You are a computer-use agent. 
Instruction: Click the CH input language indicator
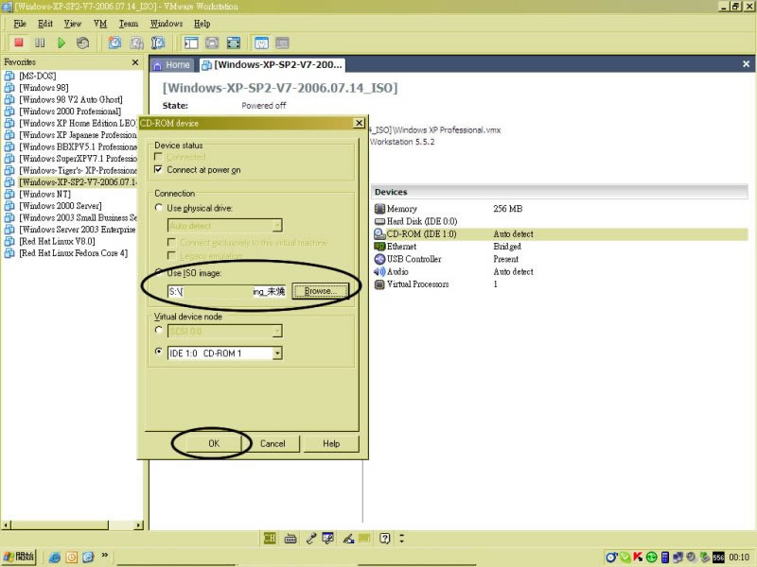[x=270, y=538]
